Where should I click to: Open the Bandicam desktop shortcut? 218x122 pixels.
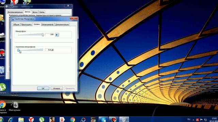click(x=2, y=54)
